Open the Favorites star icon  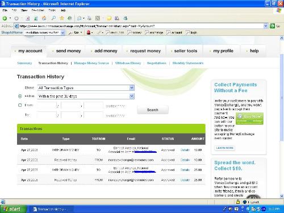pos(62,18)
